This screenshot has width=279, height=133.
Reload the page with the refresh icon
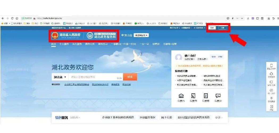click(12, 18)
